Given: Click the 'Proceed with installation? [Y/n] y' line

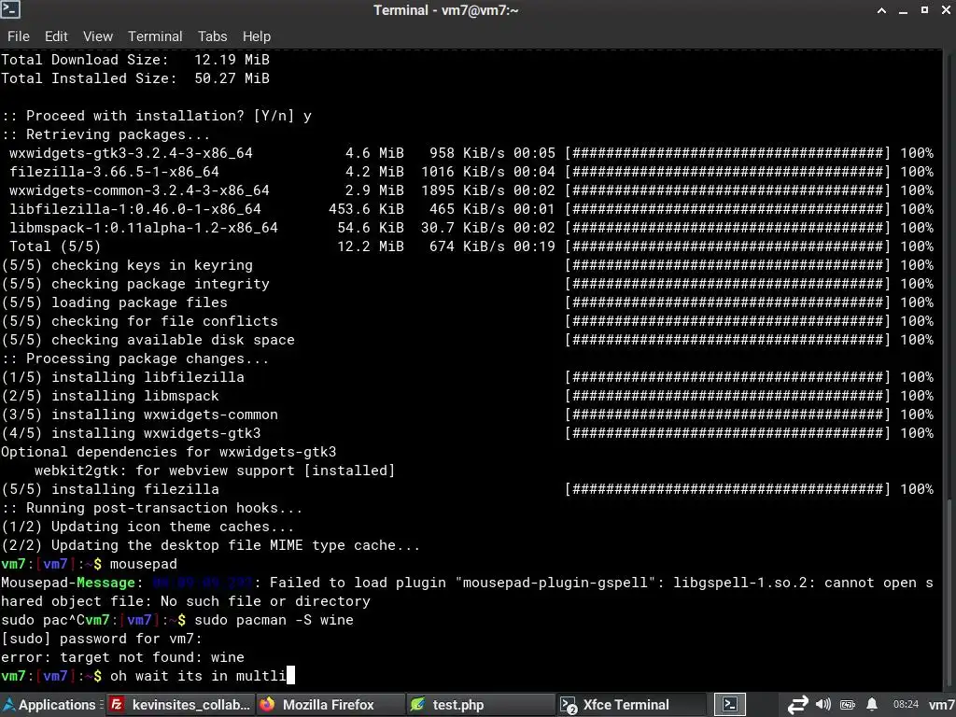Looking at the screenshot, I should click(x=156, y=116).
